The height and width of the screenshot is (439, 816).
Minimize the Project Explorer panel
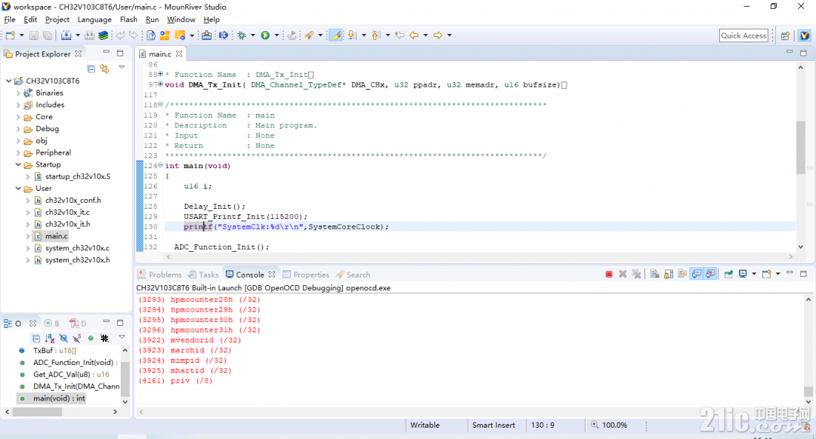[x=107, y=53]
